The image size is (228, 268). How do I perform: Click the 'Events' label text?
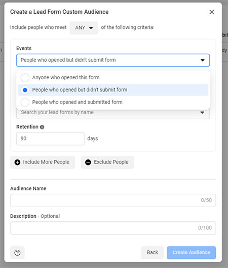[24, 48]
